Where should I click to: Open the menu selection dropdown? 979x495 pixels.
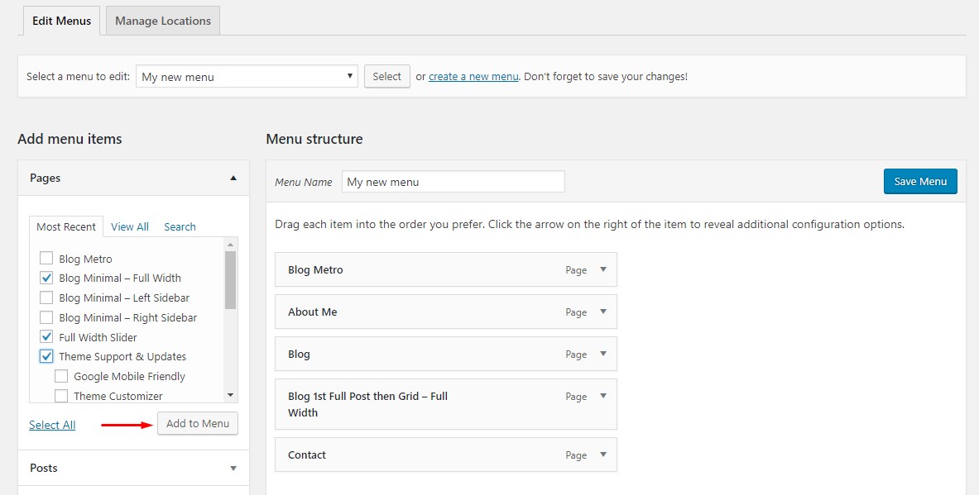point(247,77)
